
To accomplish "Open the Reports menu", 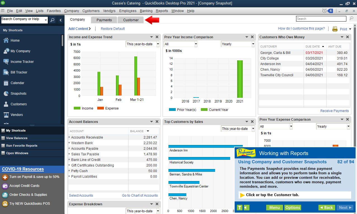I will [162, 11].
